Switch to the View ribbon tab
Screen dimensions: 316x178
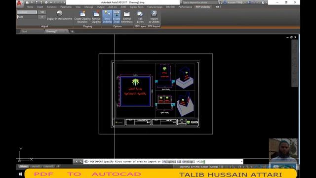(x=78, y=7)
